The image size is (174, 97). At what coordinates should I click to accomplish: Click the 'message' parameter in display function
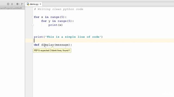coord(62,45)
